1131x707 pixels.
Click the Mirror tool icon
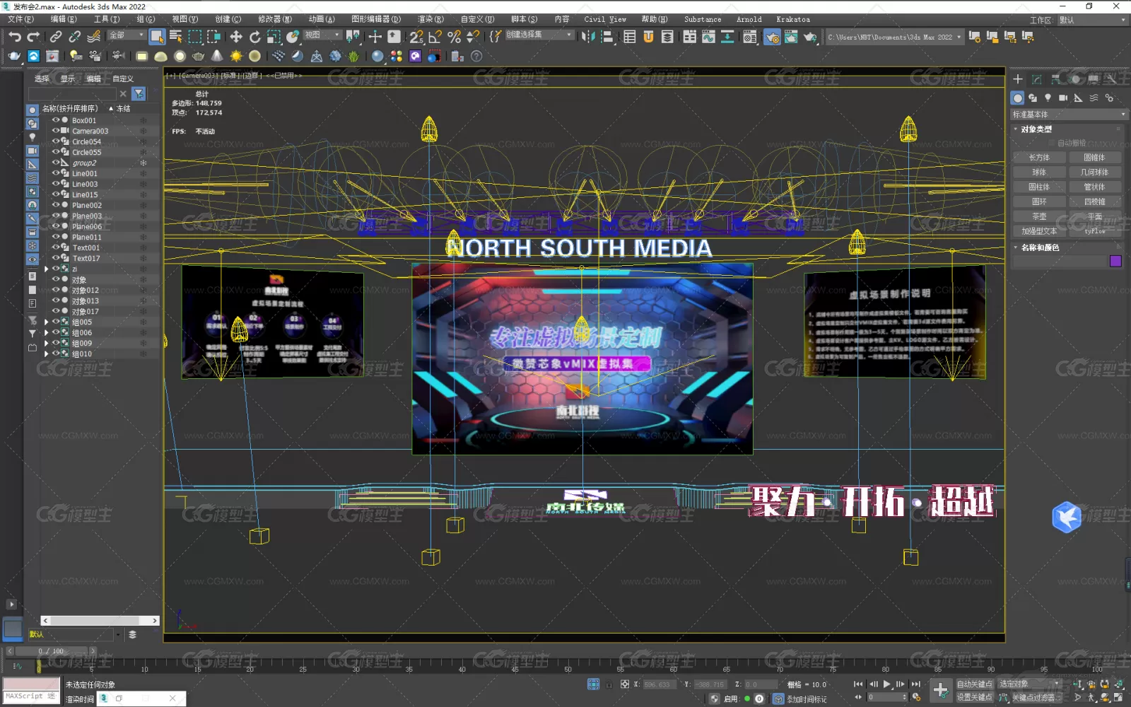click(588, 37)
